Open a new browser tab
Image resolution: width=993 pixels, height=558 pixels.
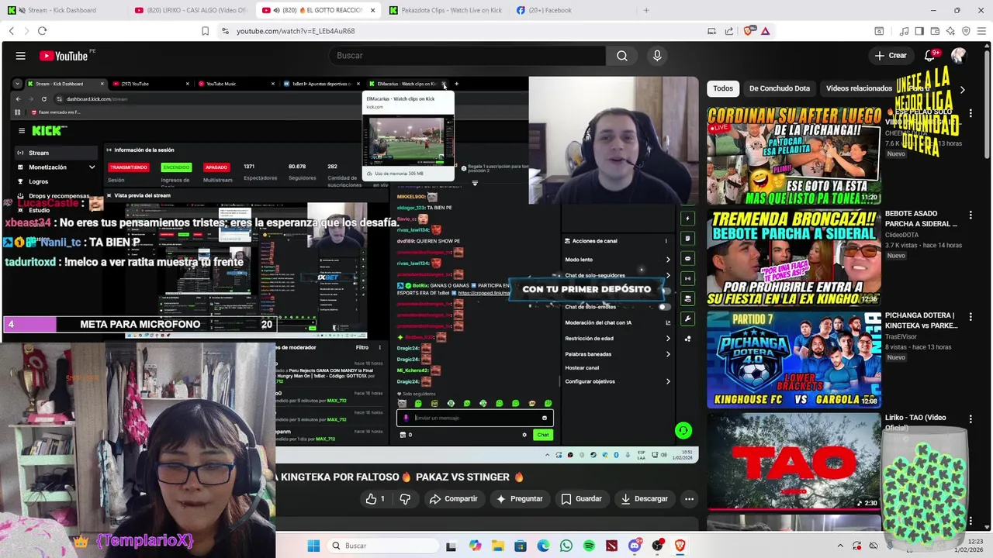(645, 10)
